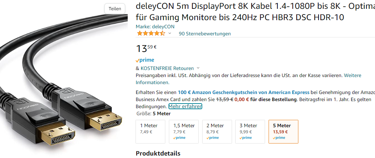Click the Prime logo under price
Screen dimensions: 375x158
[145, 60]
